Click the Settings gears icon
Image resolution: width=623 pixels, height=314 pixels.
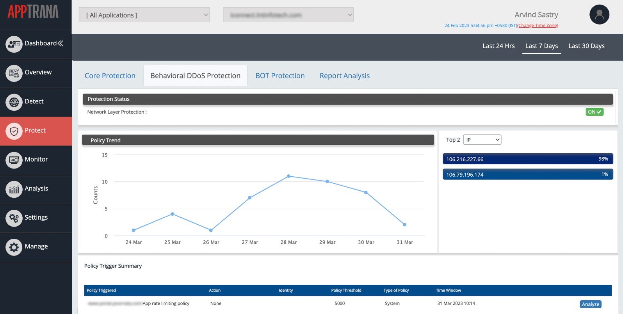pos(14,218)
